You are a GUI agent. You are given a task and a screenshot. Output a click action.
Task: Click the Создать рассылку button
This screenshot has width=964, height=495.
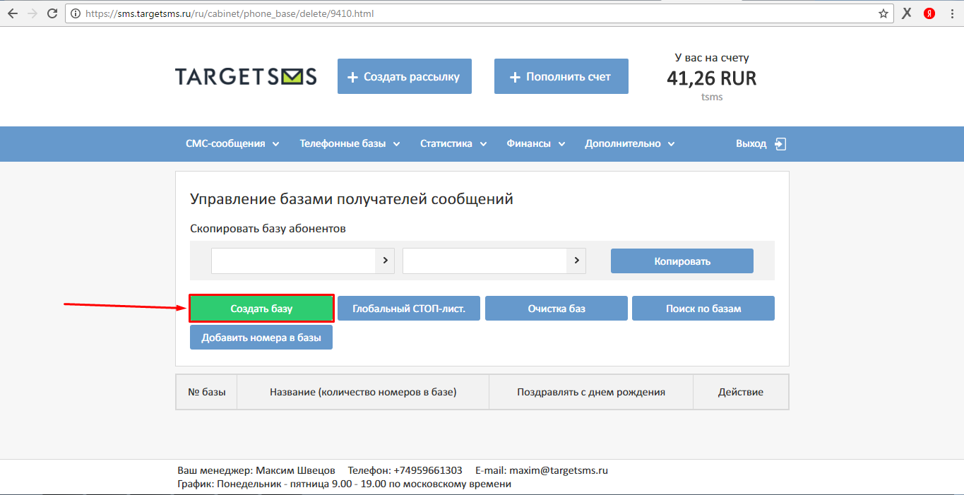[x=405, y=76]
